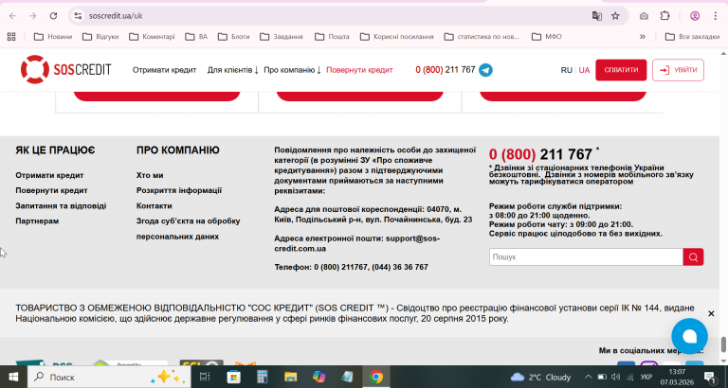Open the tab groups grid icon in bookmarks bar
Screen dimensions: 728x388
coord(11,37)
